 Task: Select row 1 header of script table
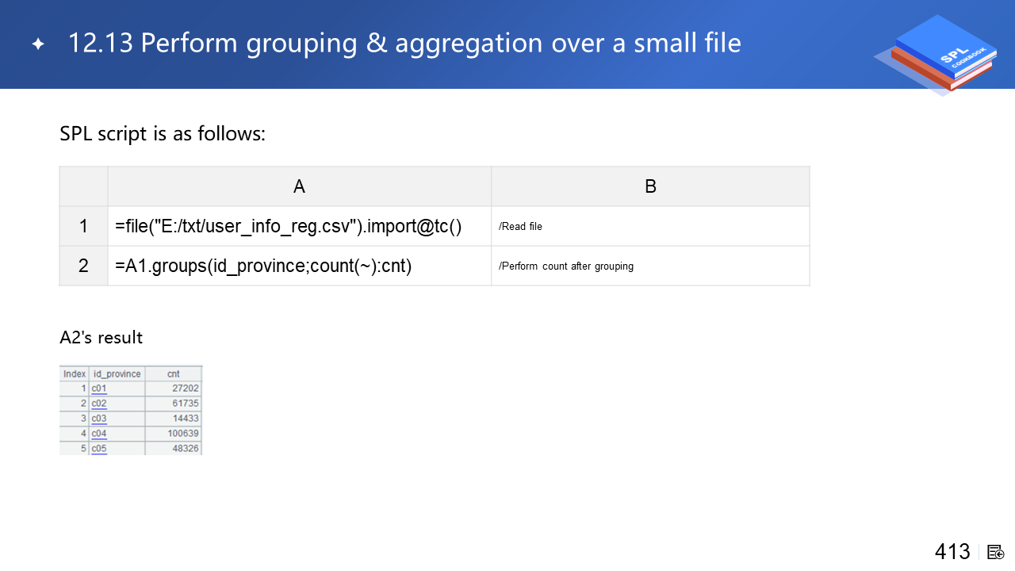click(x=83, y=226)
